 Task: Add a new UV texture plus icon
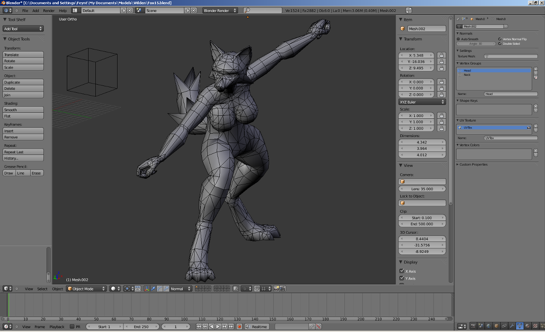[x=536, y=126]
